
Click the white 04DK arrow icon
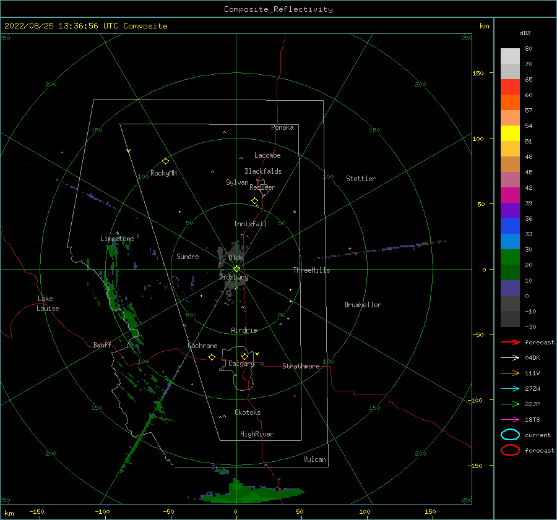coord(510,357)
